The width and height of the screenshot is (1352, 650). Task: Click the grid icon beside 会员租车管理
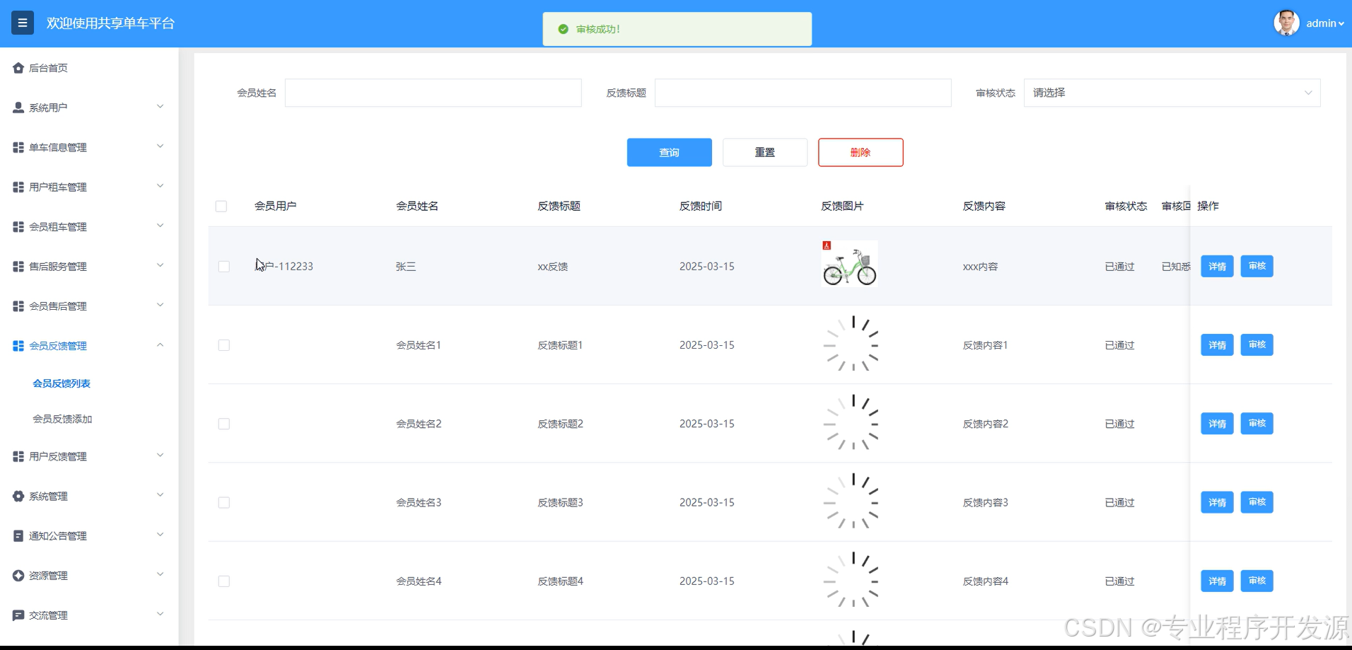pos(18,226)
